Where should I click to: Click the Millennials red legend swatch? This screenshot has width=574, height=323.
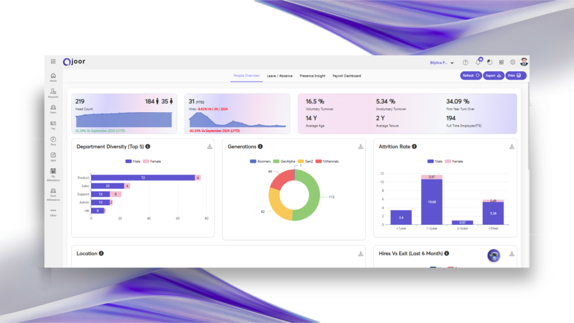pos(318,161)
